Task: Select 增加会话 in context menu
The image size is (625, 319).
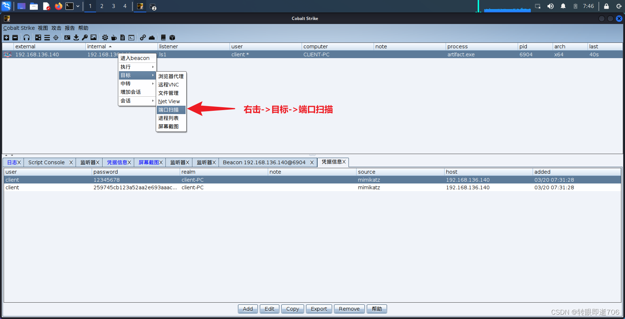Action: click(137, 92)
